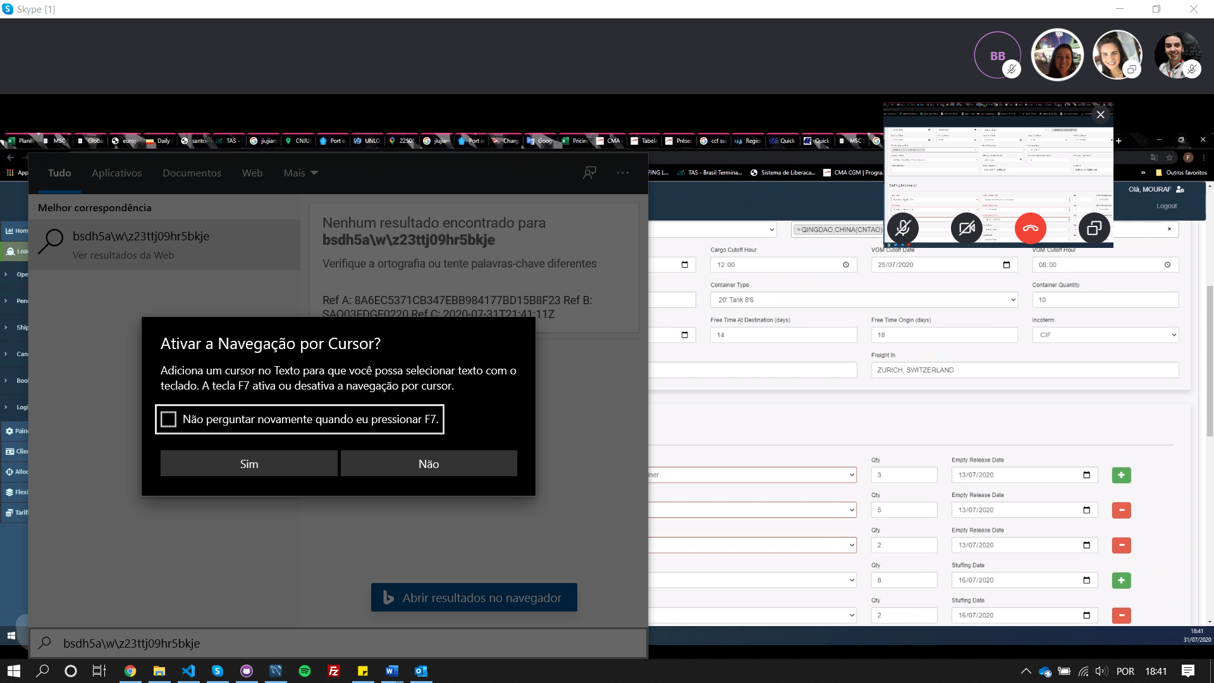
Task: Expand the Mais dropdown
Action: (x=300, y=173)
